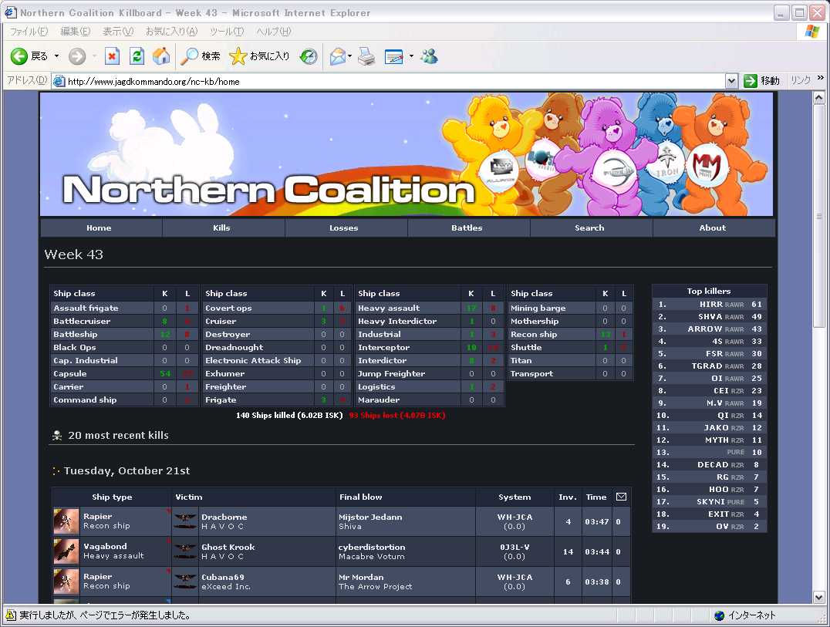The height and width of the screenshot is (627, 830).
Task: Print page with the printer icon
Action: click(x=366, y=56)
